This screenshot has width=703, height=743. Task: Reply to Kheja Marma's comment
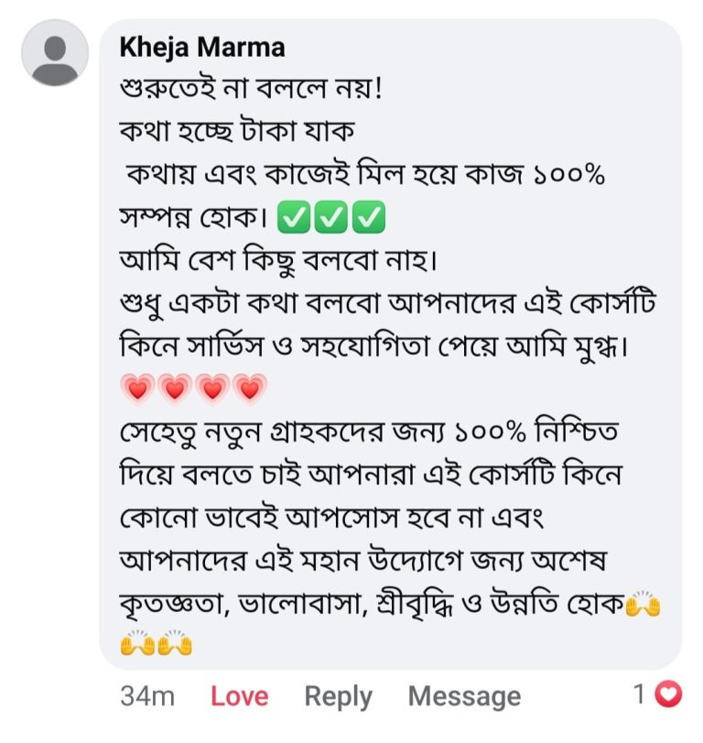[x=338, y=696]
